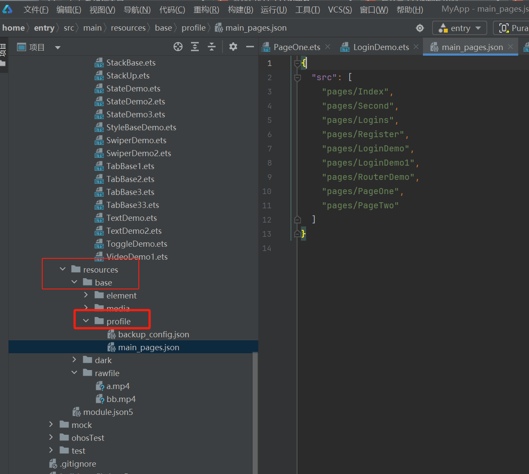529x474 pixels.
Task: Expand all icon in project panel
Action: [x=195, y=47]
